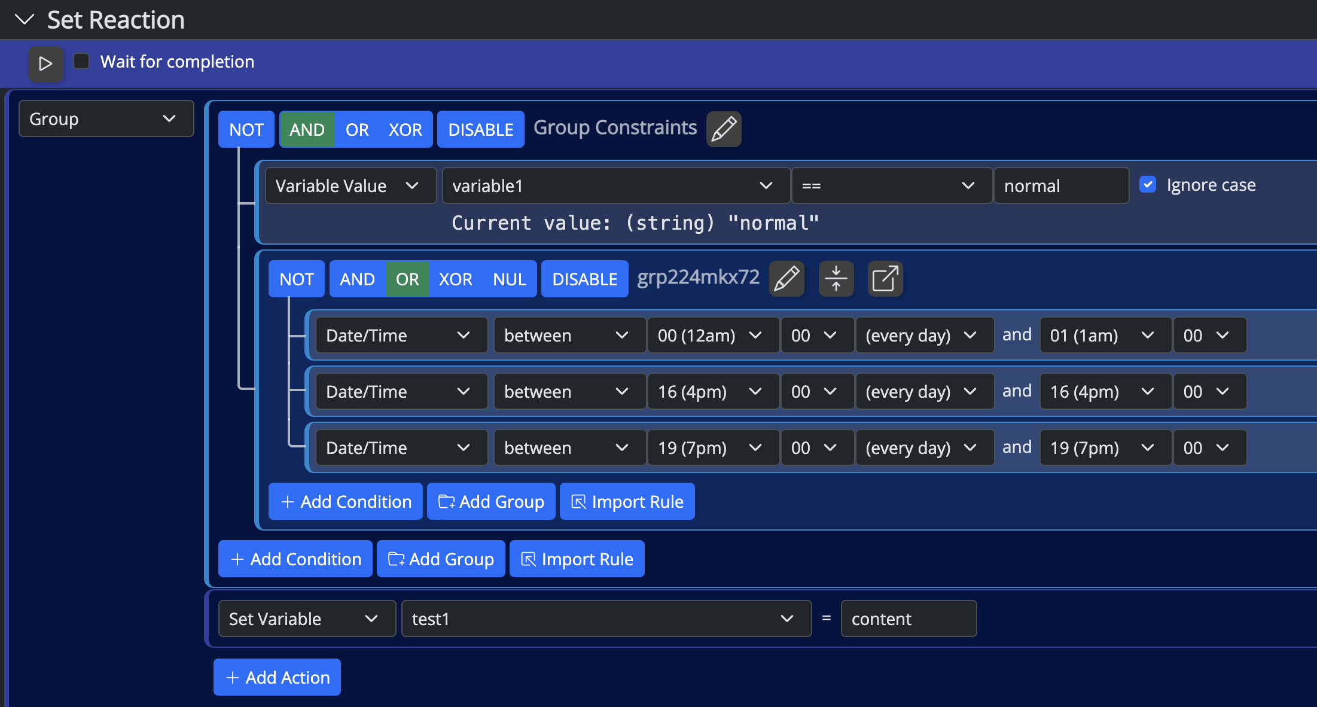Screen dimensions: 1317x707
Task: Click outer Add Group button at the bottom
Action: 441,559
